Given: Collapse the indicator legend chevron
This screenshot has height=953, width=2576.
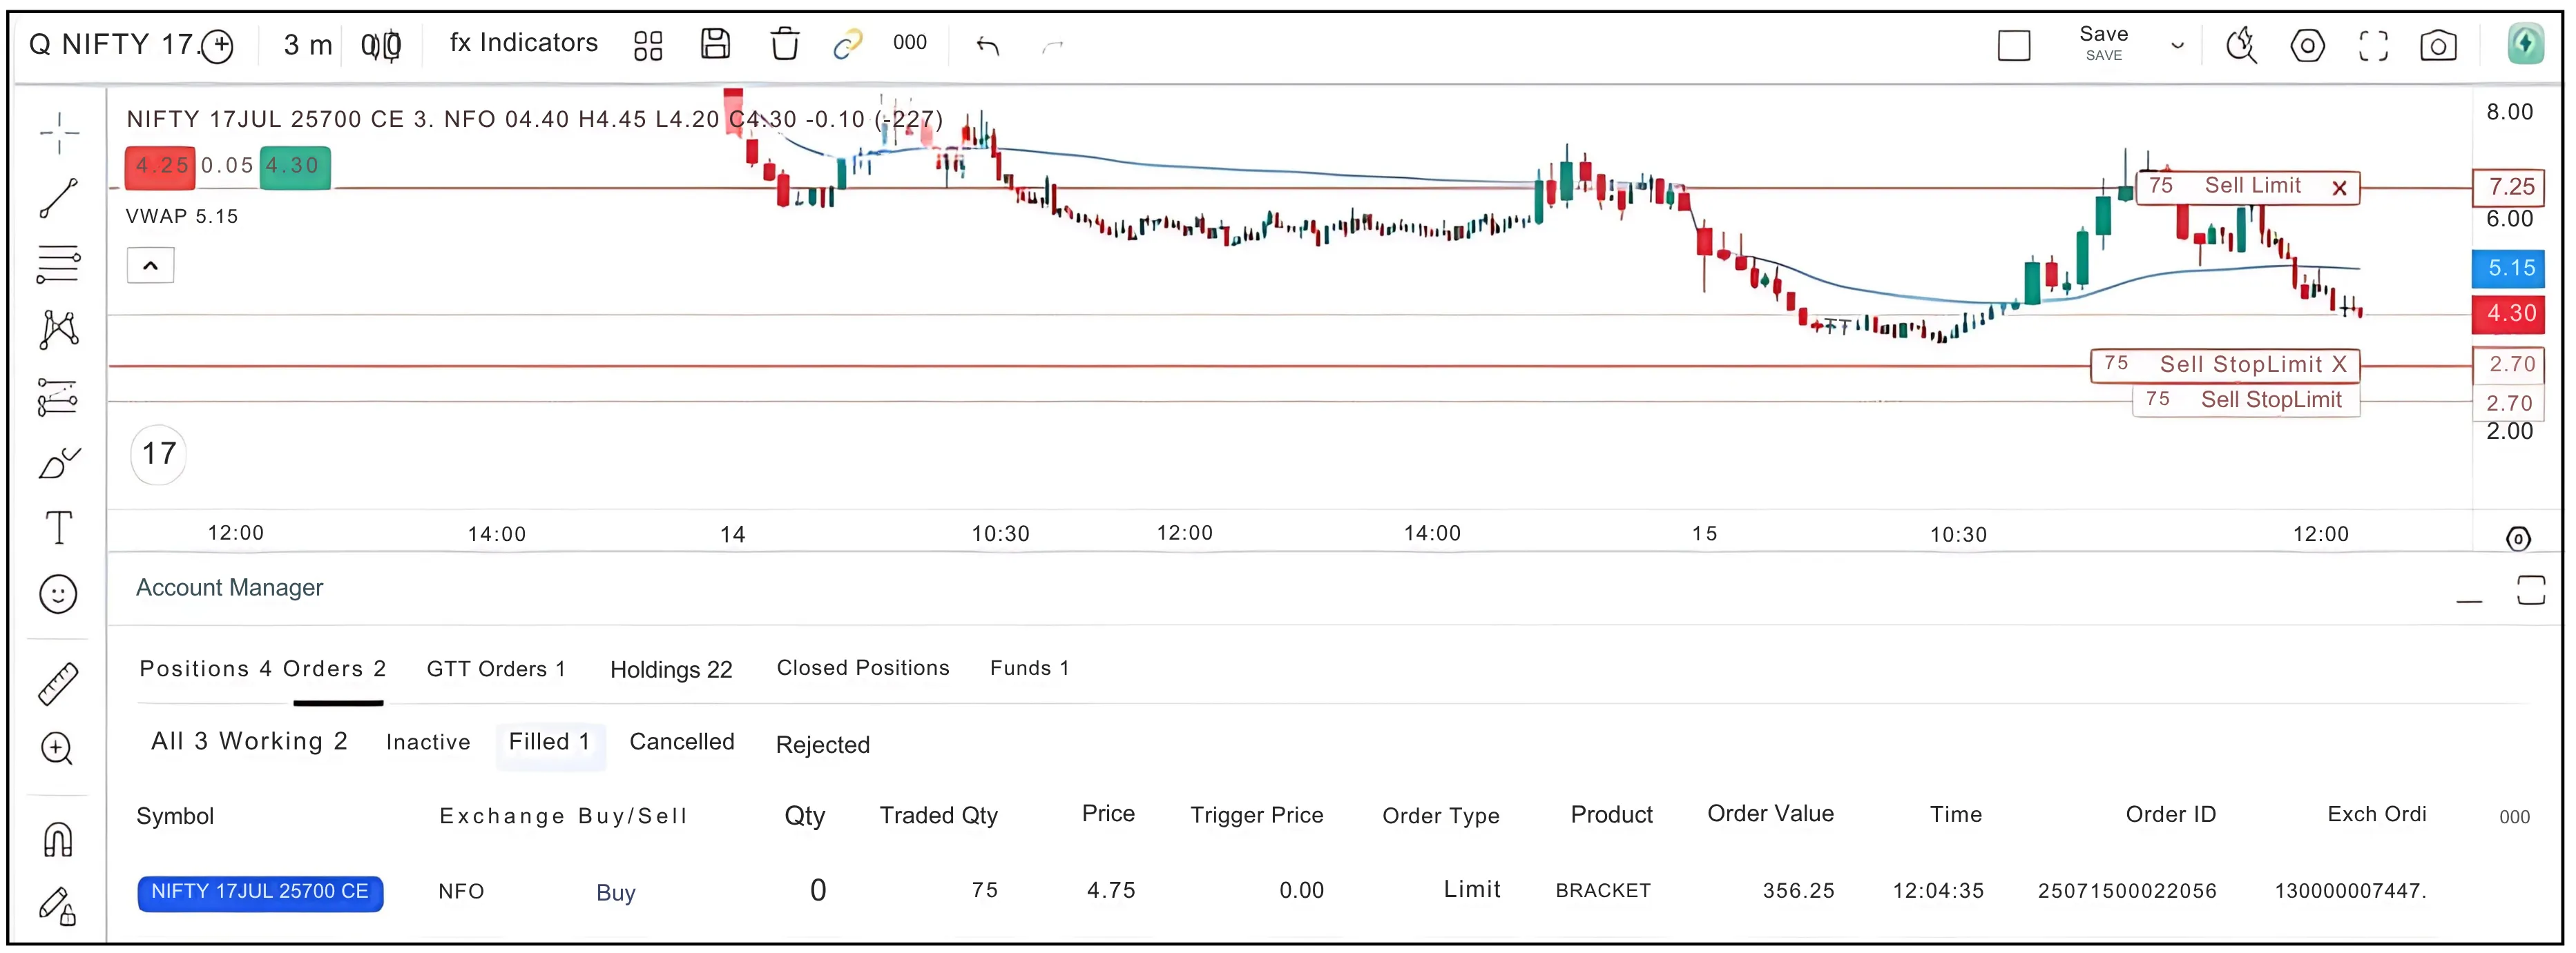Looking at the screenshot, I should pyautogui.click(x=150, y=266).
